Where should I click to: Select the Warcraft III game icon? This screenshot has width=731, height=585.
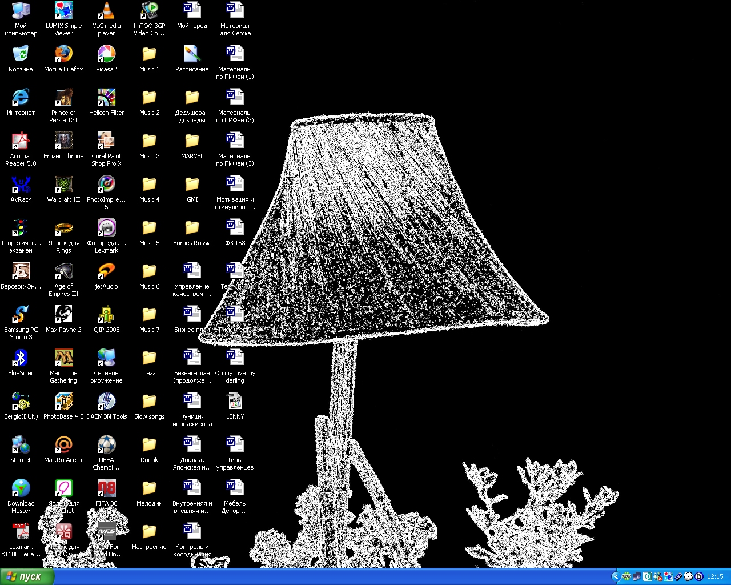click(63, 185)
